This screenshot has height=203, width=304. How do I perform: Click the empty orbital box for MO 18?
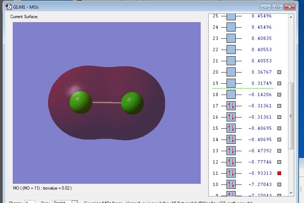pos(231,95)
